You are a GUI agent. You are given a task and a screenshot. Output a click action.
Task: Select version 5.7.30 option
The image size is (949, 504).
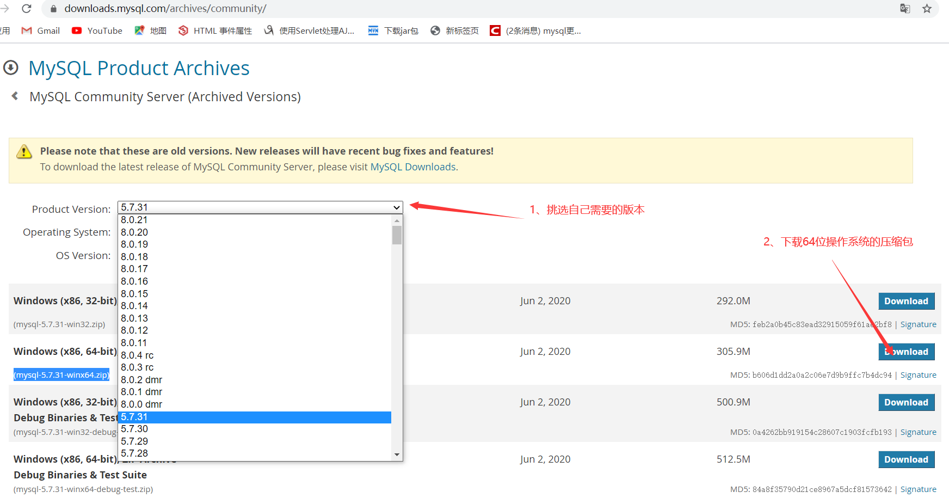point(255,429)
